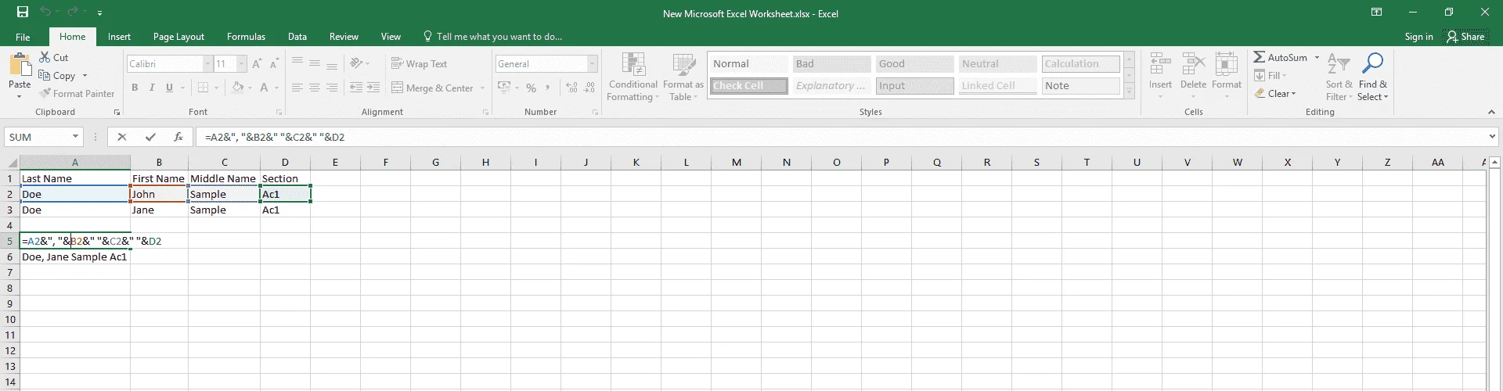Open the font name dropdown Calibri
Screen dimensions: 1503x391
click(207, 64)
